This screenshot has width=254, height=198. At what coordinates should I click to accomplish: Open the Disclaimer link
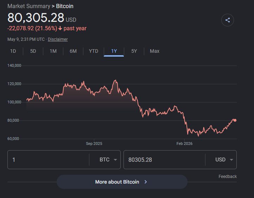(x=58, y=39)
